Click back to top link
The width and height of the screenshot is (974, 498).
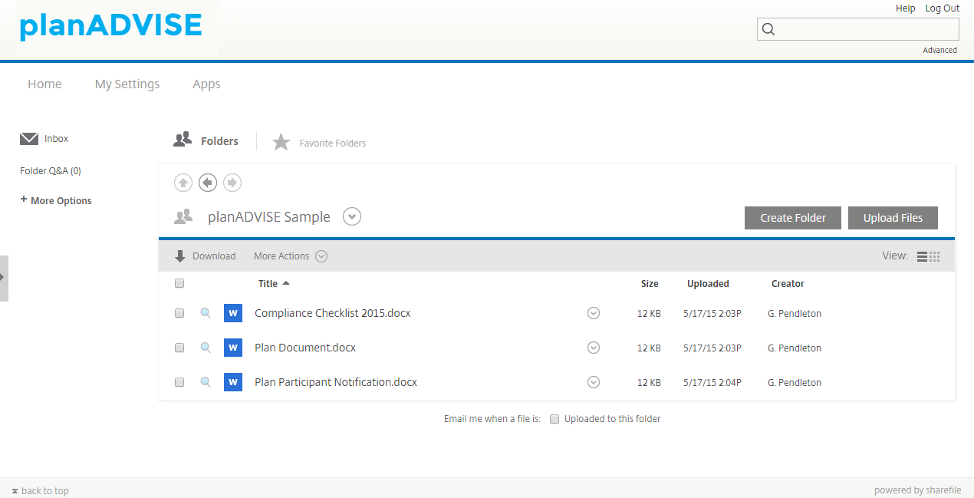click(x=45, y=491)
